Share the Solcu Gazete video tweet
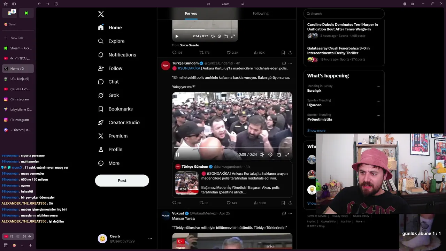This screenshot has width=446, height=251. point(290,53)
